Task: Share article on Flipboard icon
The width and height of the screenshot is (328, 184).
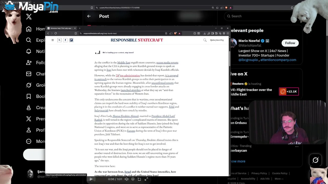Action: pos(71,40)
